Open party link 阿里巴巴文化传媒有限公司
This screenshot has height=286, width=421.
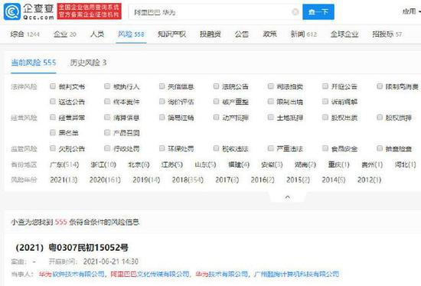(x=150, y=274)
